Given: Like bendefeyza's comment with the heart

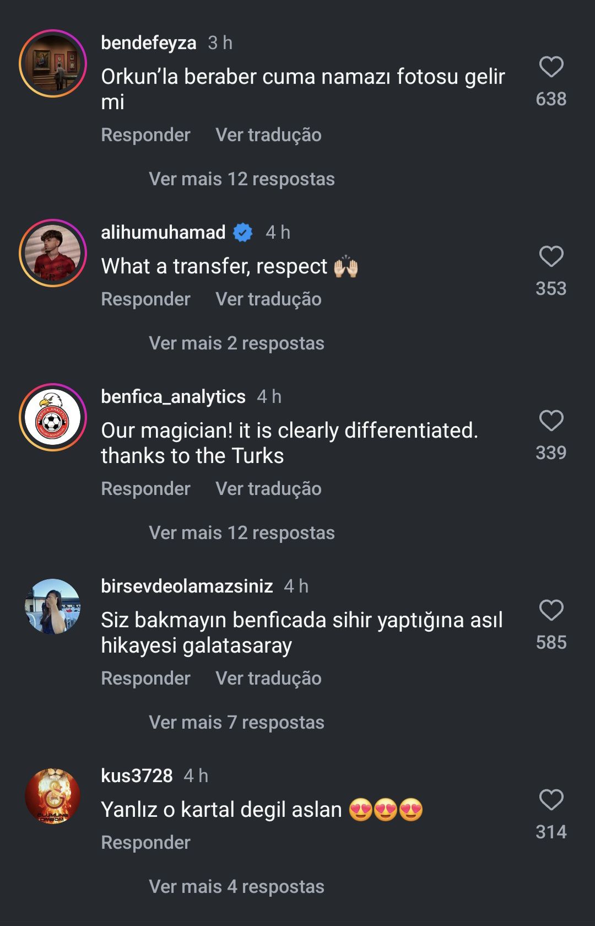Looking at the screenshot, I should coord(551,67).
